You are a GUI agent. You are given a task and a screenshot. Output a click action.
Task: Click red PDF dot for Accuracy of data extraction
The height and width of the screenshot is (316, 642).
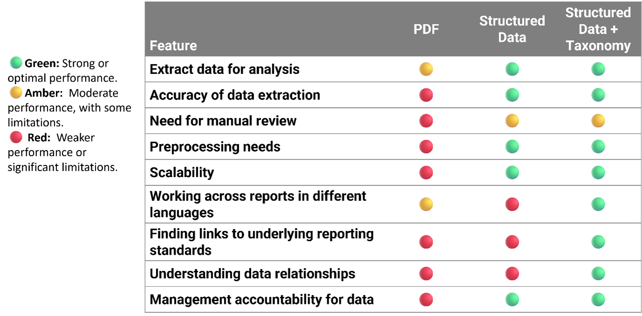[x=426, y=95]
